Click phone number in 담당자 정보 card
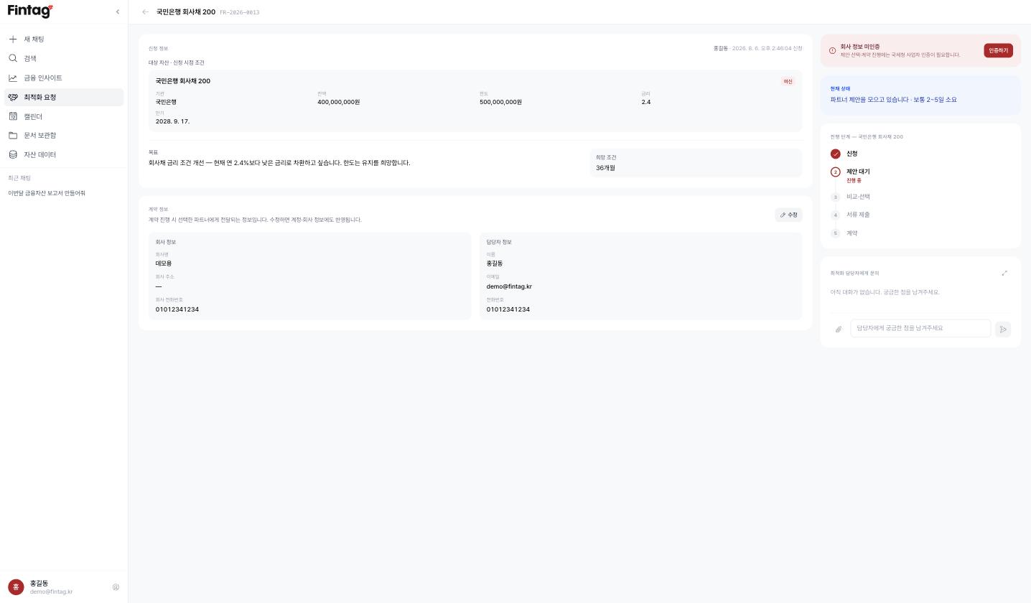Screen dimensions: 1031x603 pyautogui.click(x=508, y=309)
